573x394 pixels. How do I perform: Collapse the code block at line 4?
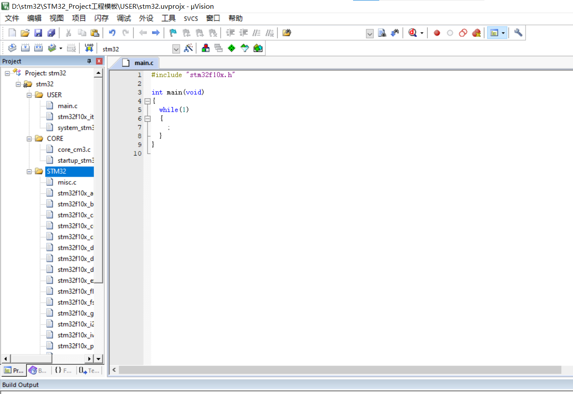(x=147, y=101)
